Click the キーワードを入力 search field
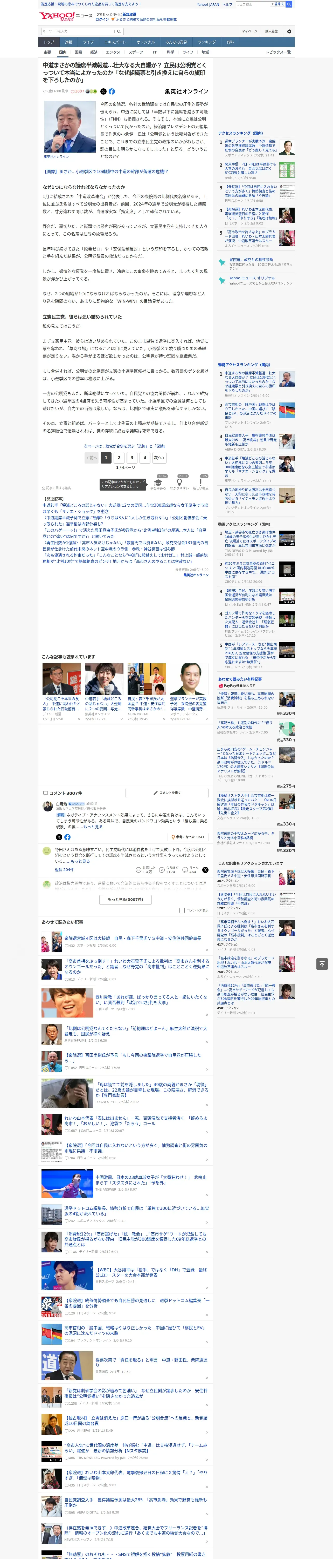 coord(78,31)
